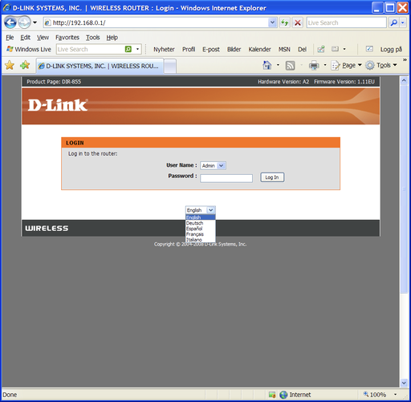The width and height of the screenshot is (411, 402).
Task: Click the Add to Favorites icon
Action: pos(25,65)
